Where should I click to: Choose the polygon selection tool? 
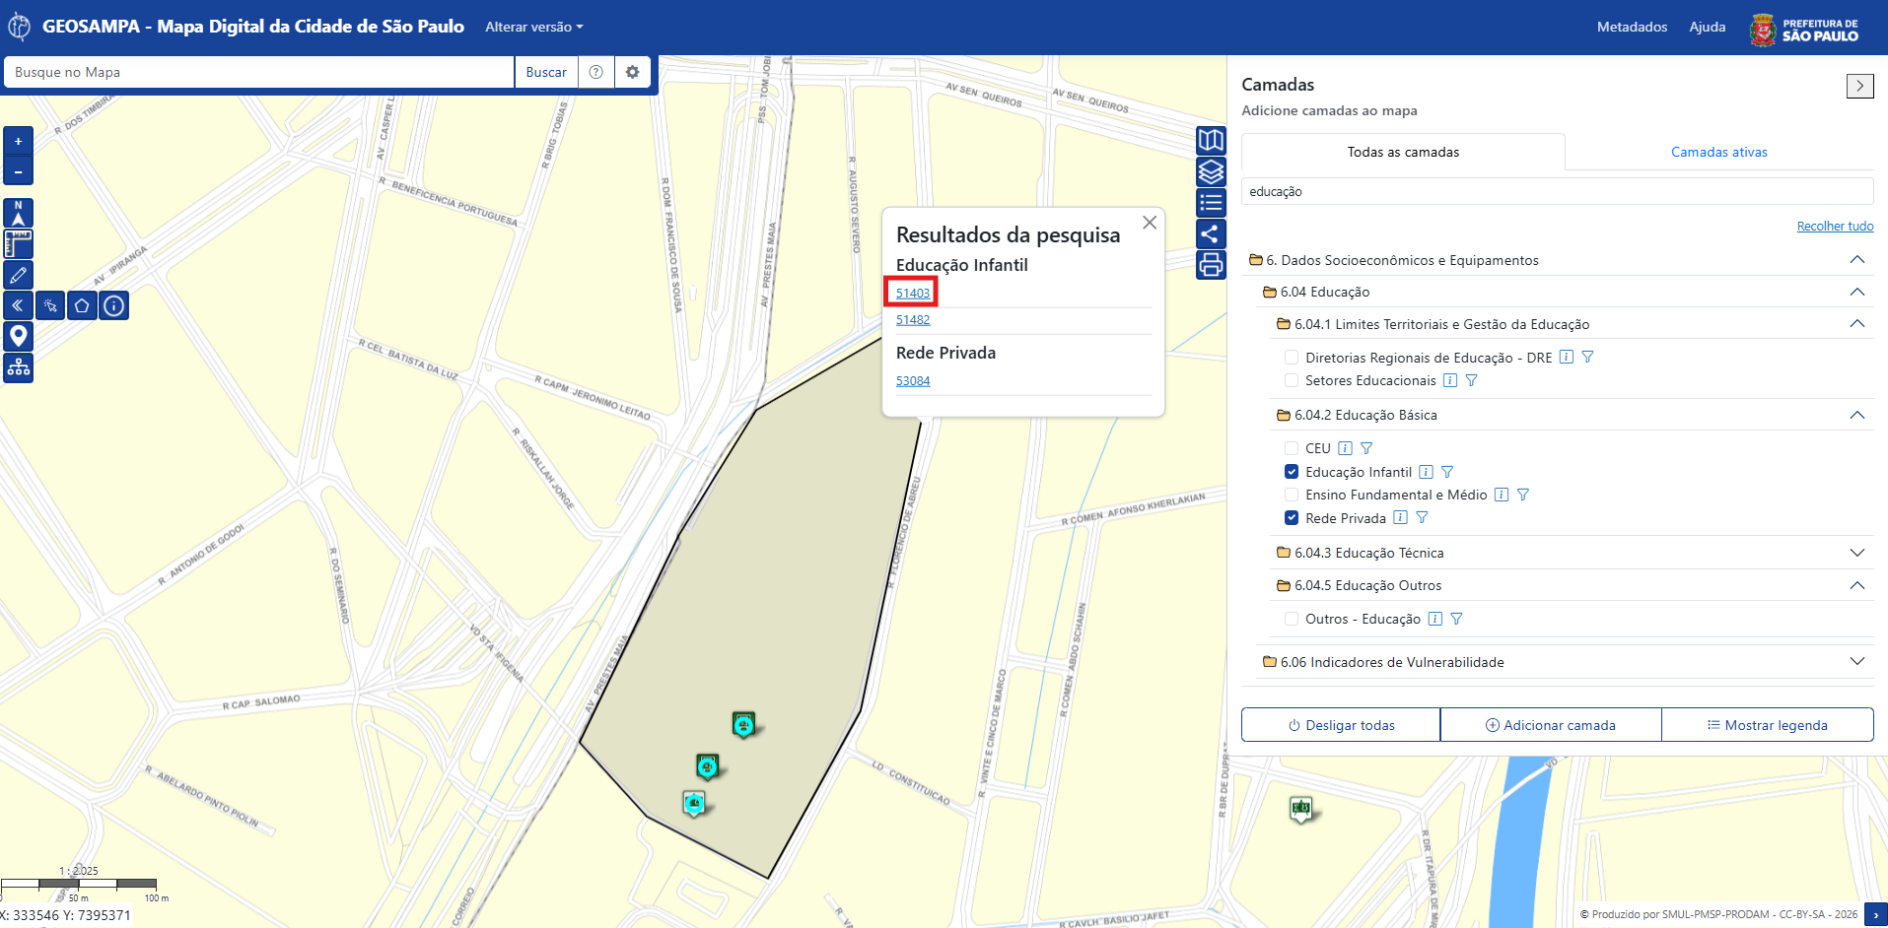[82, 305]
